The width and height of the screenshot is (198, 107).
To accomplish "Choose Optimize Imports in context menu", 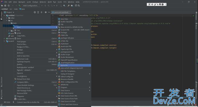I will click(x=36, y=62).
